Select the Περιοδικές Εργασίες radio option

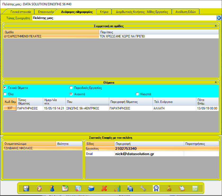click(x=71, y=88)
